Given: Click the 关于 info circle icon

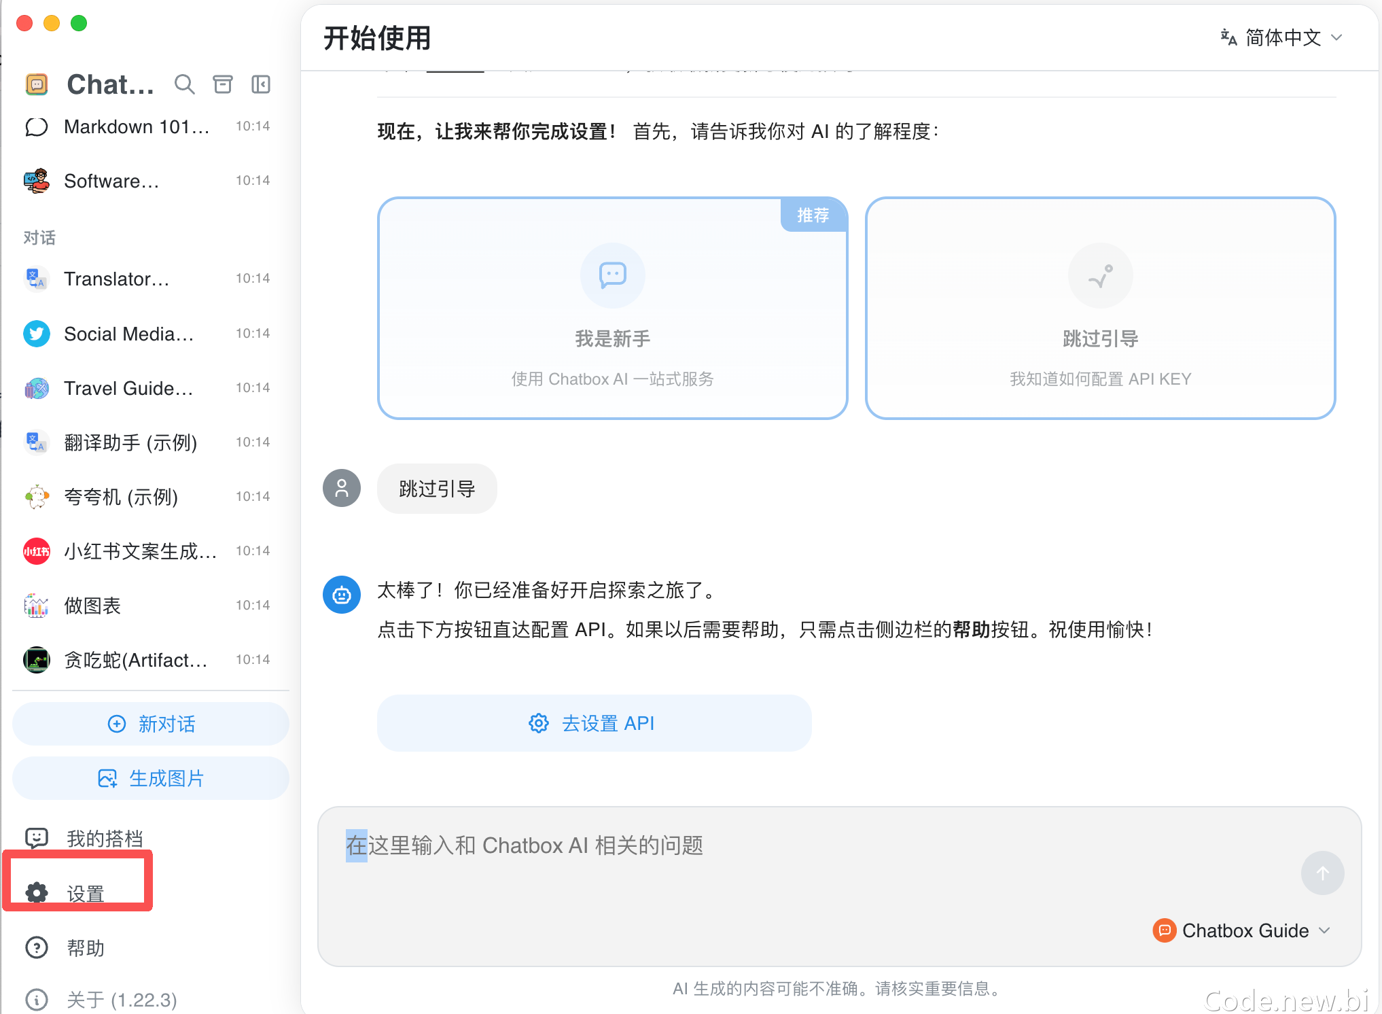Looking at the screenshot, I should tap(37, 1000).
